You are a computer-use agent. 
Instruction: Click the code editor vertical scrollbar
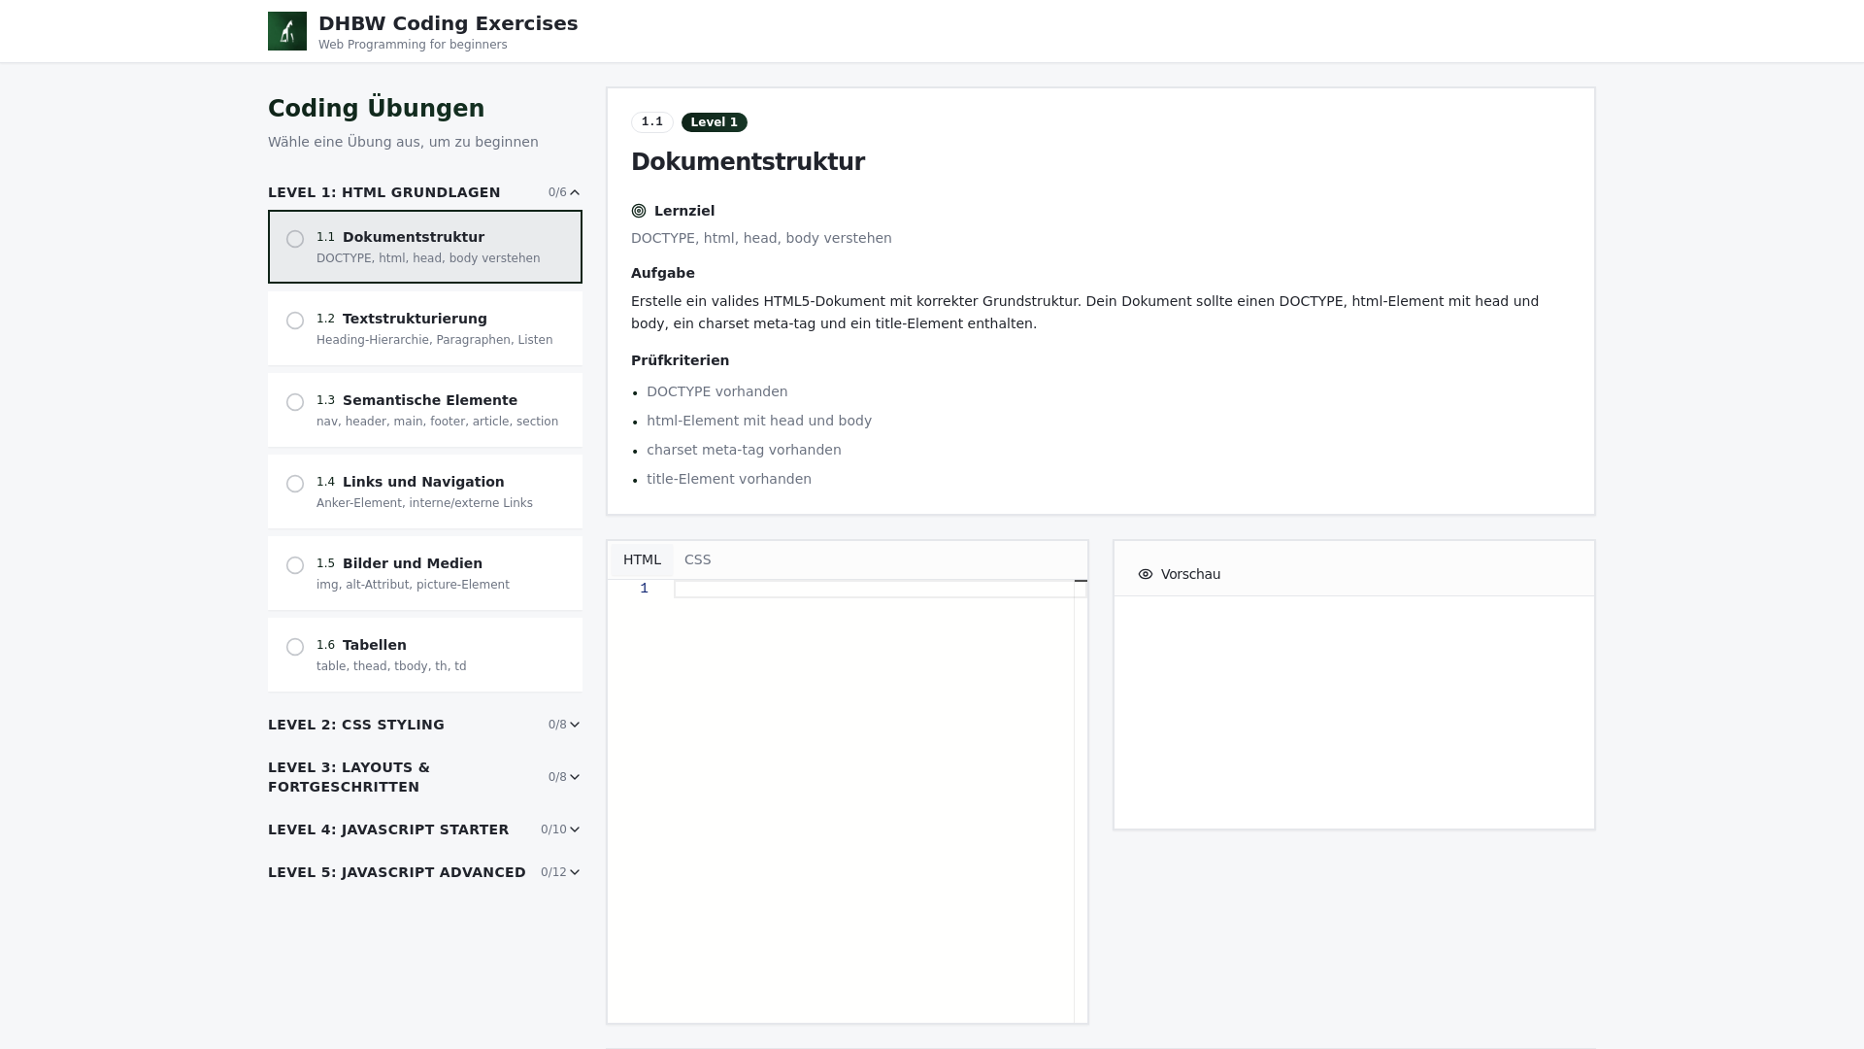point(1081,800)
